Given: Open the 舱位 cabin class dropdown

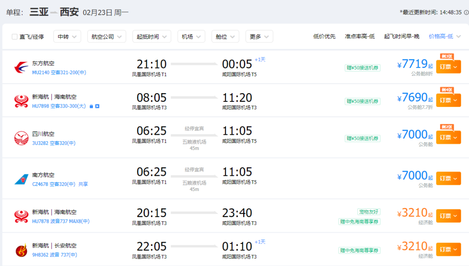Looking at the screenshot, I should coord(225,37).
